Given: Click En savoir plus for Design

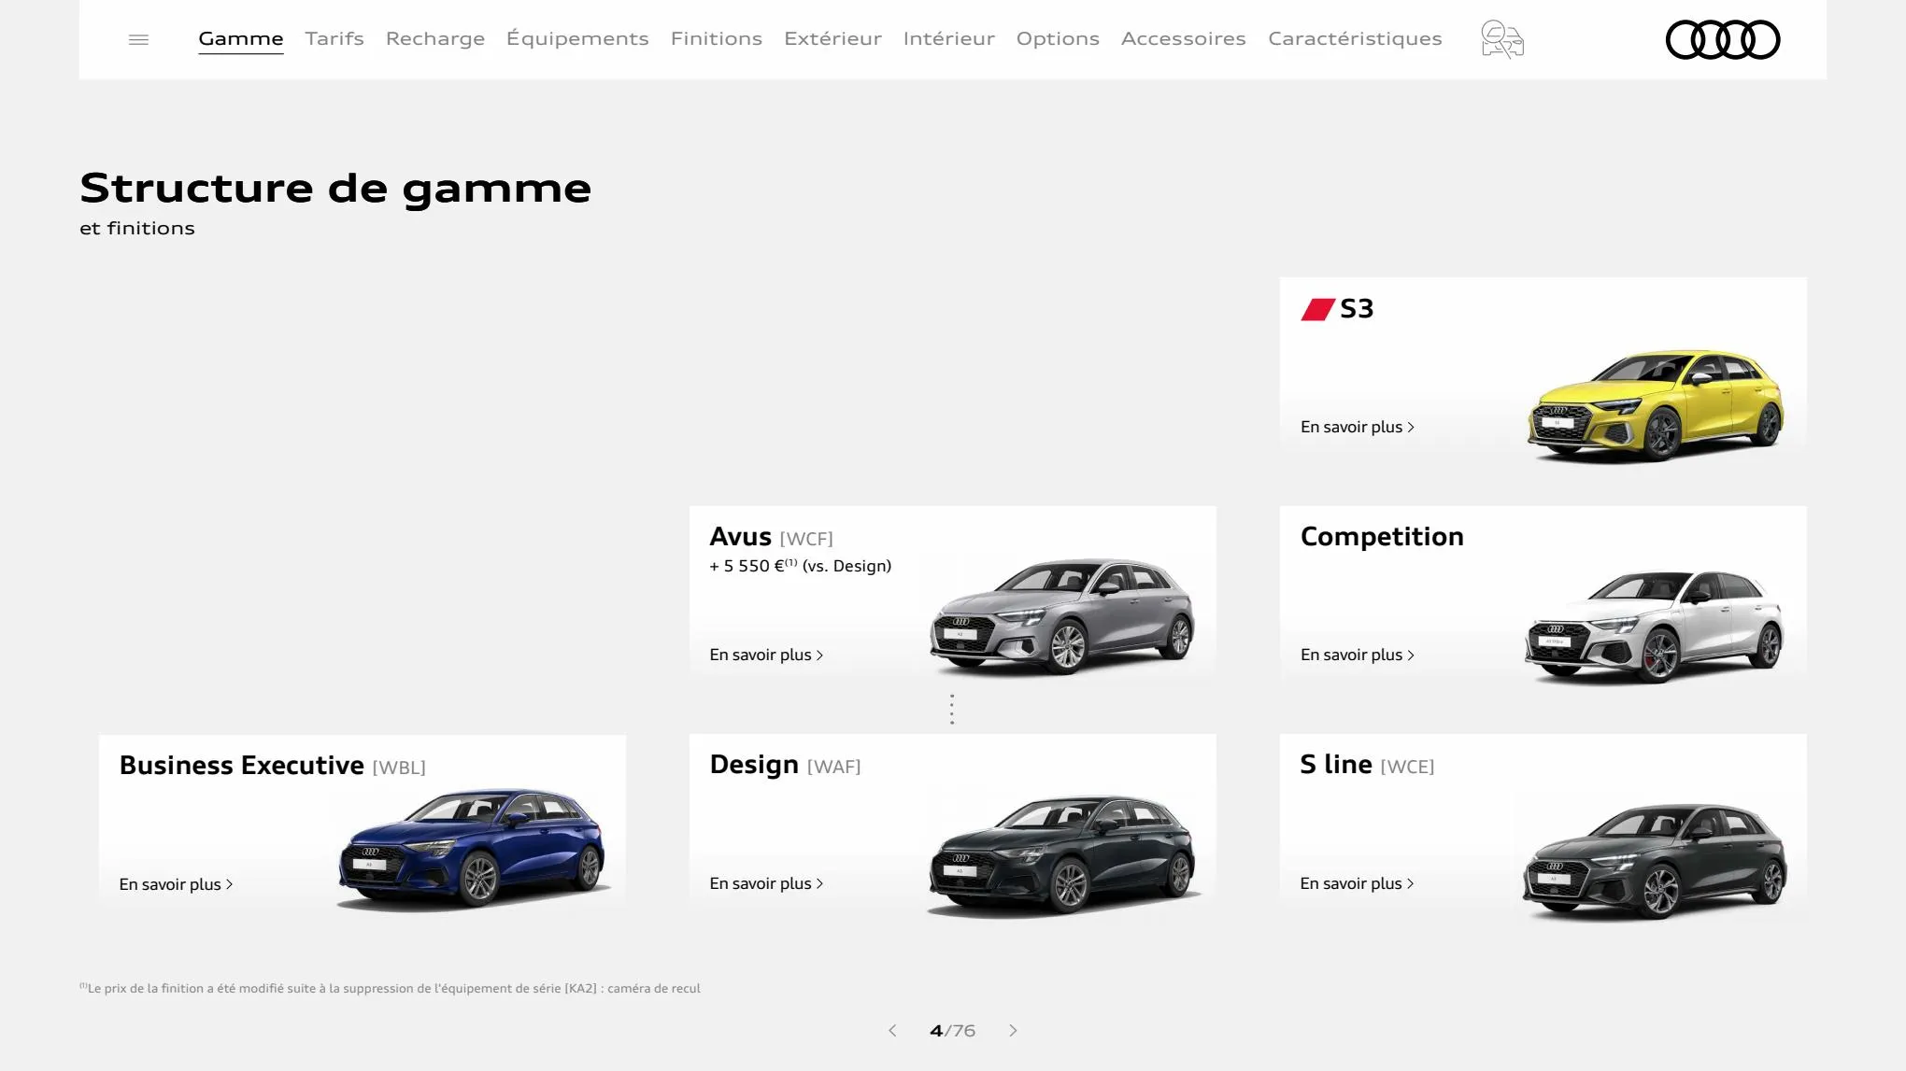Looking at the screenshot, I should click(x=766, y=883).
